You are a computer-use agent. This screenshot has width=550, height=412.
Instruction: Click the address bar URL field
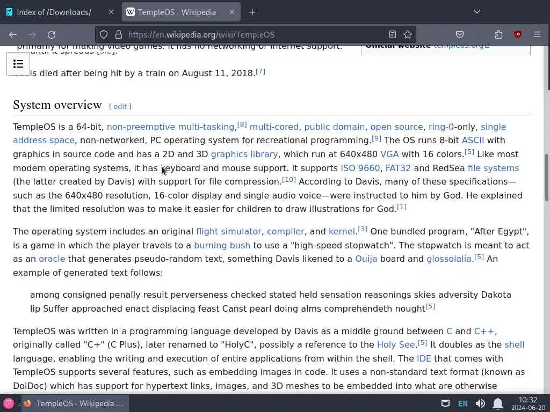coord(256,34)
